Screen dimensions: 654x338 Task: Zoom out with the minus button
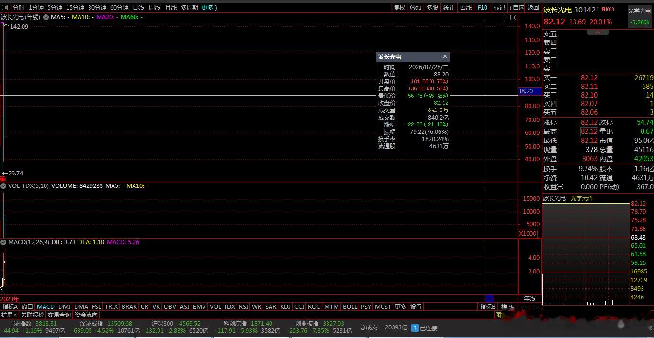point(535,306)
